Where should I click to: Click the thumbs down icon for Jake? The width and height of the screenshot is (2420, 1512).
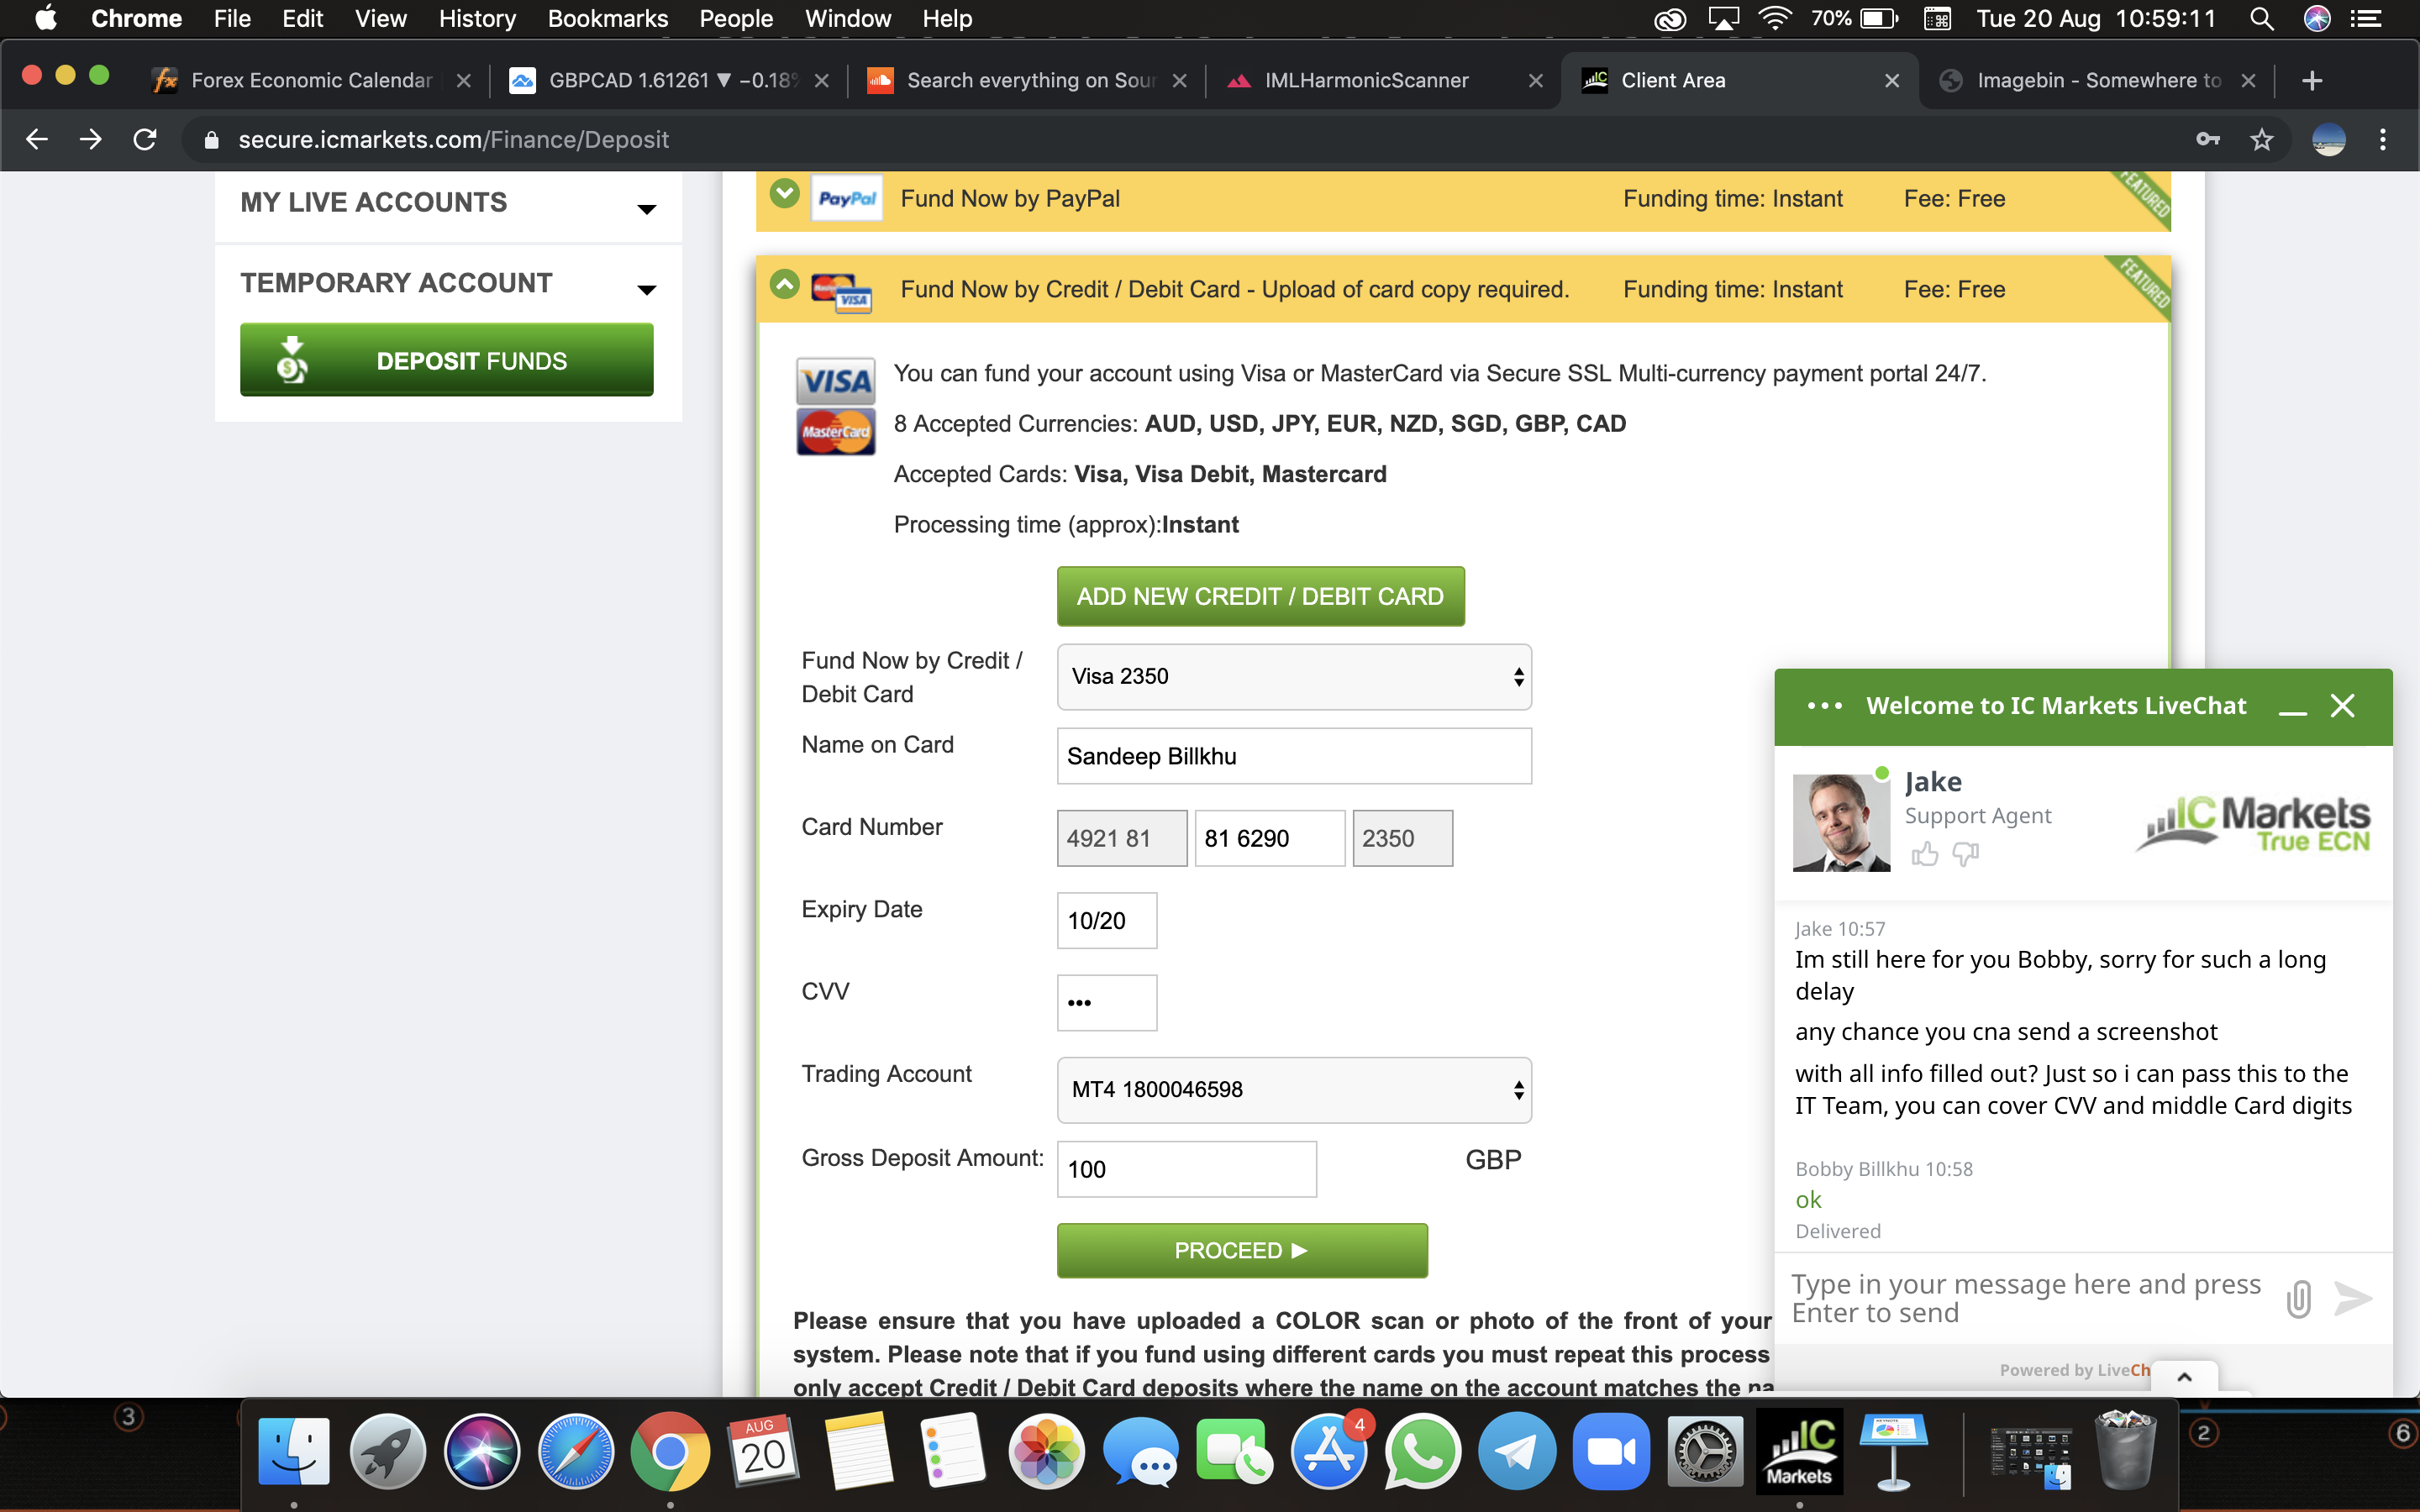pos(1966,854)
